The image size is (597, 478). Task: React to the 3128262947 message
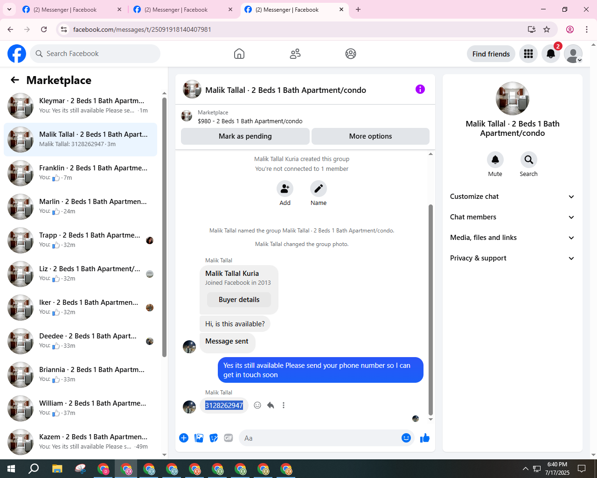point(257,405)
